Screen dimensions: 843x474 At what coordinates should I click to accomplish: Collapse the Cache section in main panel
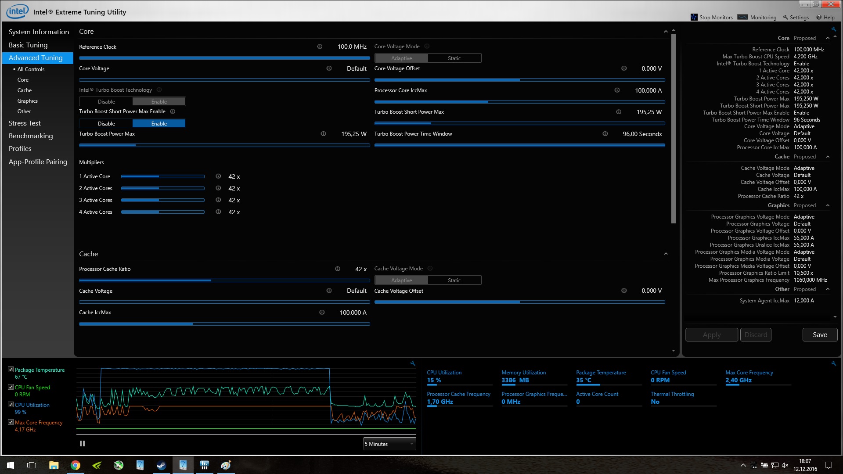tap(666, 254)
